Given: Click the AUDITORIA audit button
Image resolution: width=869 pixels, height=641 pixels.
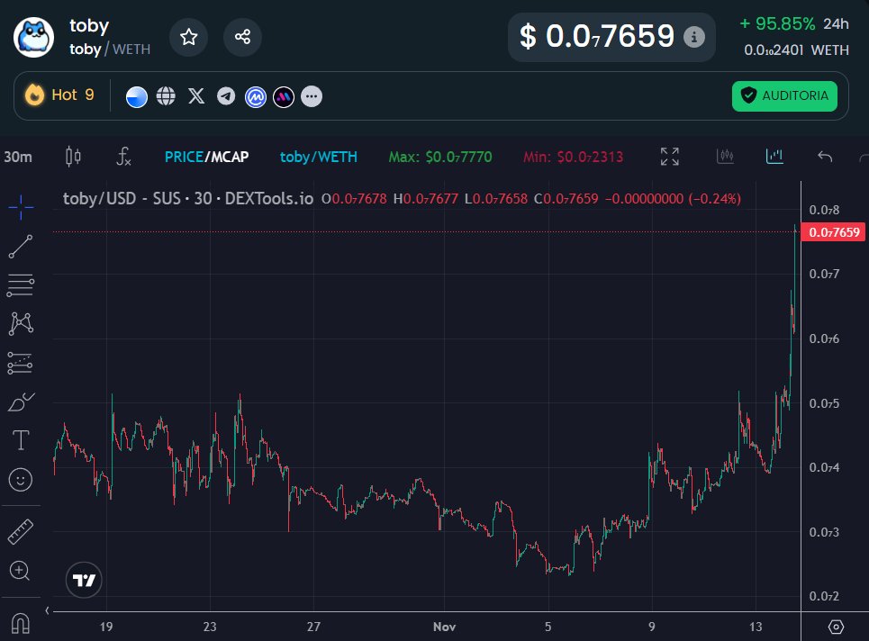Looking at the screenshot, I should [784, 95].
